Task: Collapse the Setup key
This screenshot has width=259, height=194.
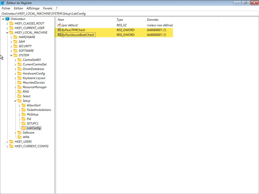Action: coord(15,101)
